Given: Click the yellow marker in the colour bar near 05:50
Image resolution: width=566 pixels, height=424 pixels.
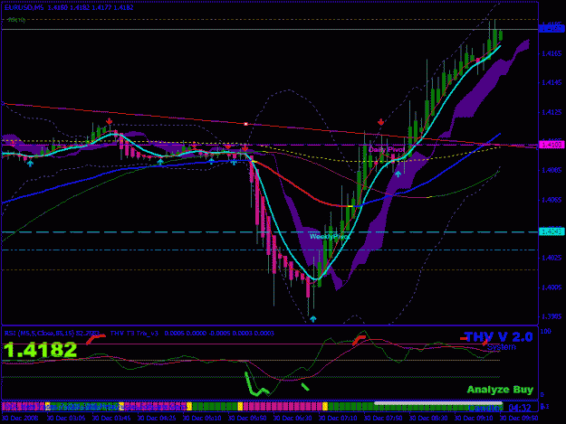Looking at the screenshot, I should (240, 407).
